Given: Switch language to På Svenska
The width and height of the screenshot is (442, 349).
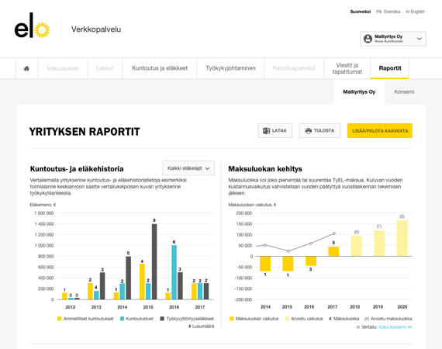Looking at the screenshot, I should 388,12.
